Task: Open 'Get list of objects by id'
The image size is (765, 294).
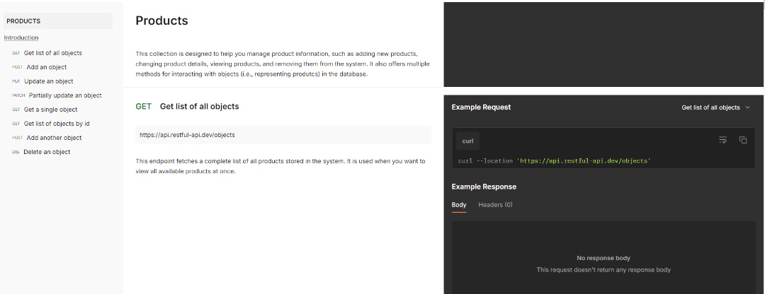Action: pyautogui.click(x=50, y=124)
